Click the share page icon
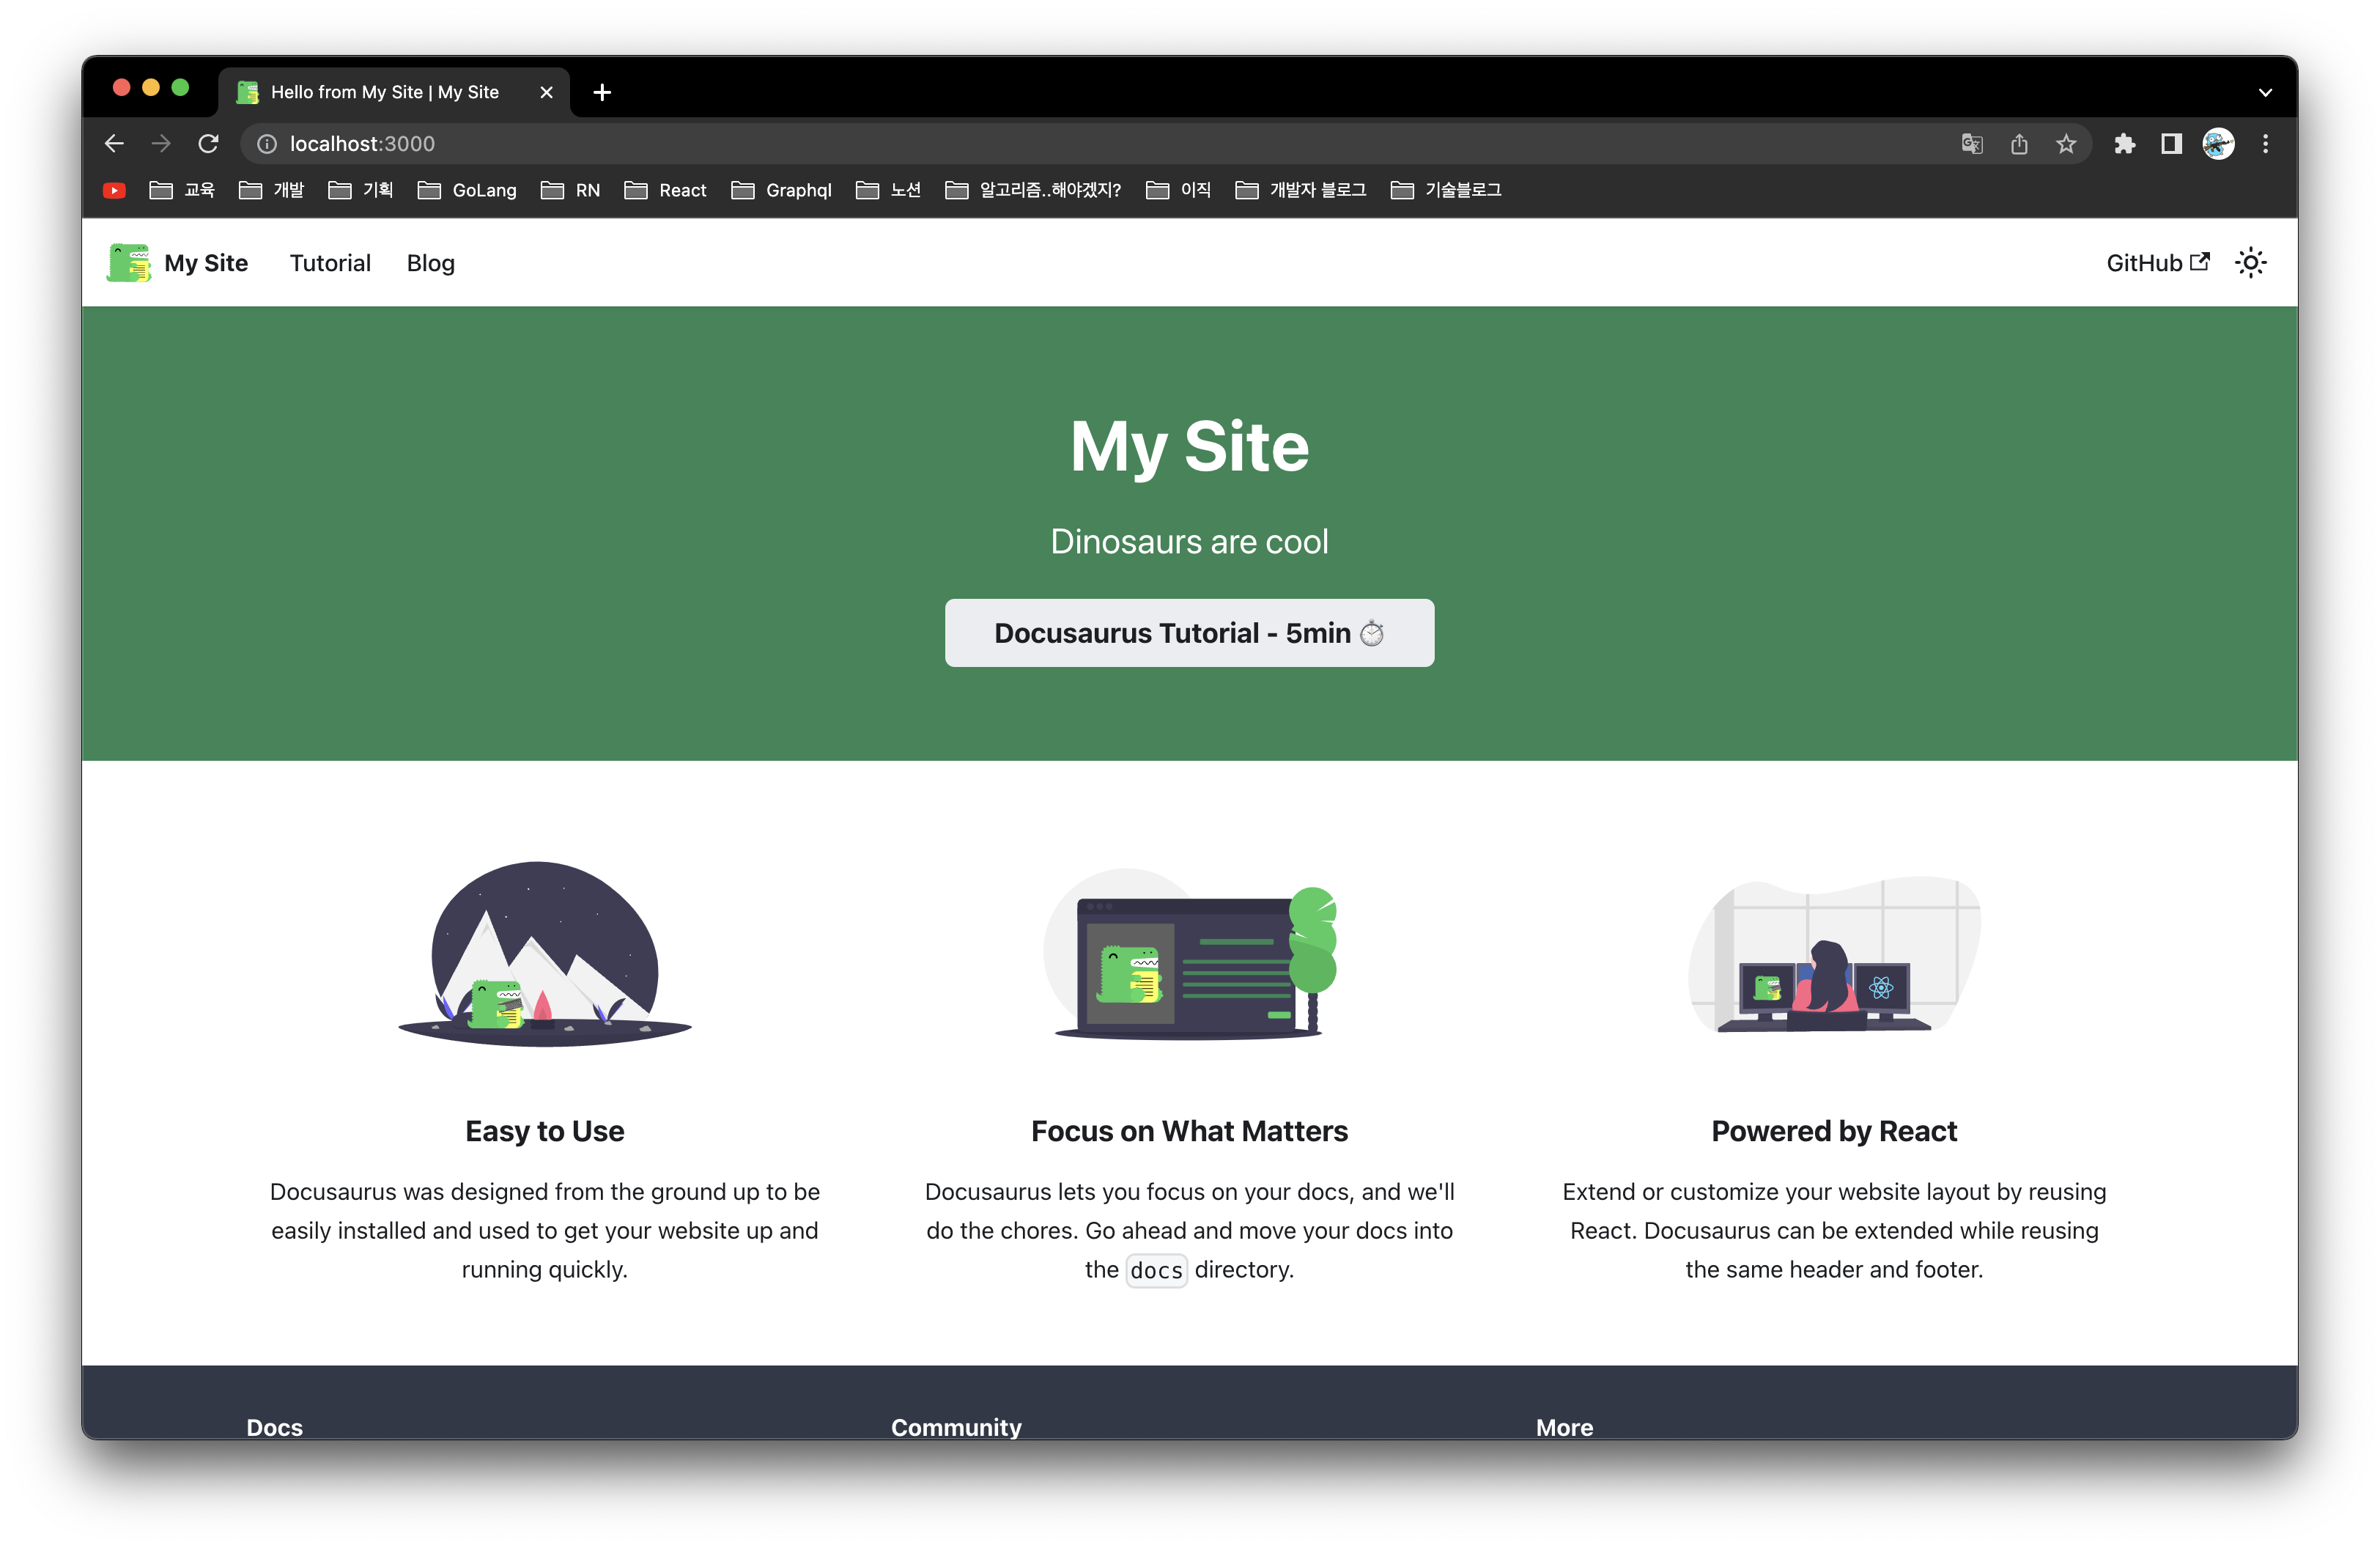 (x=2019, y=144)
